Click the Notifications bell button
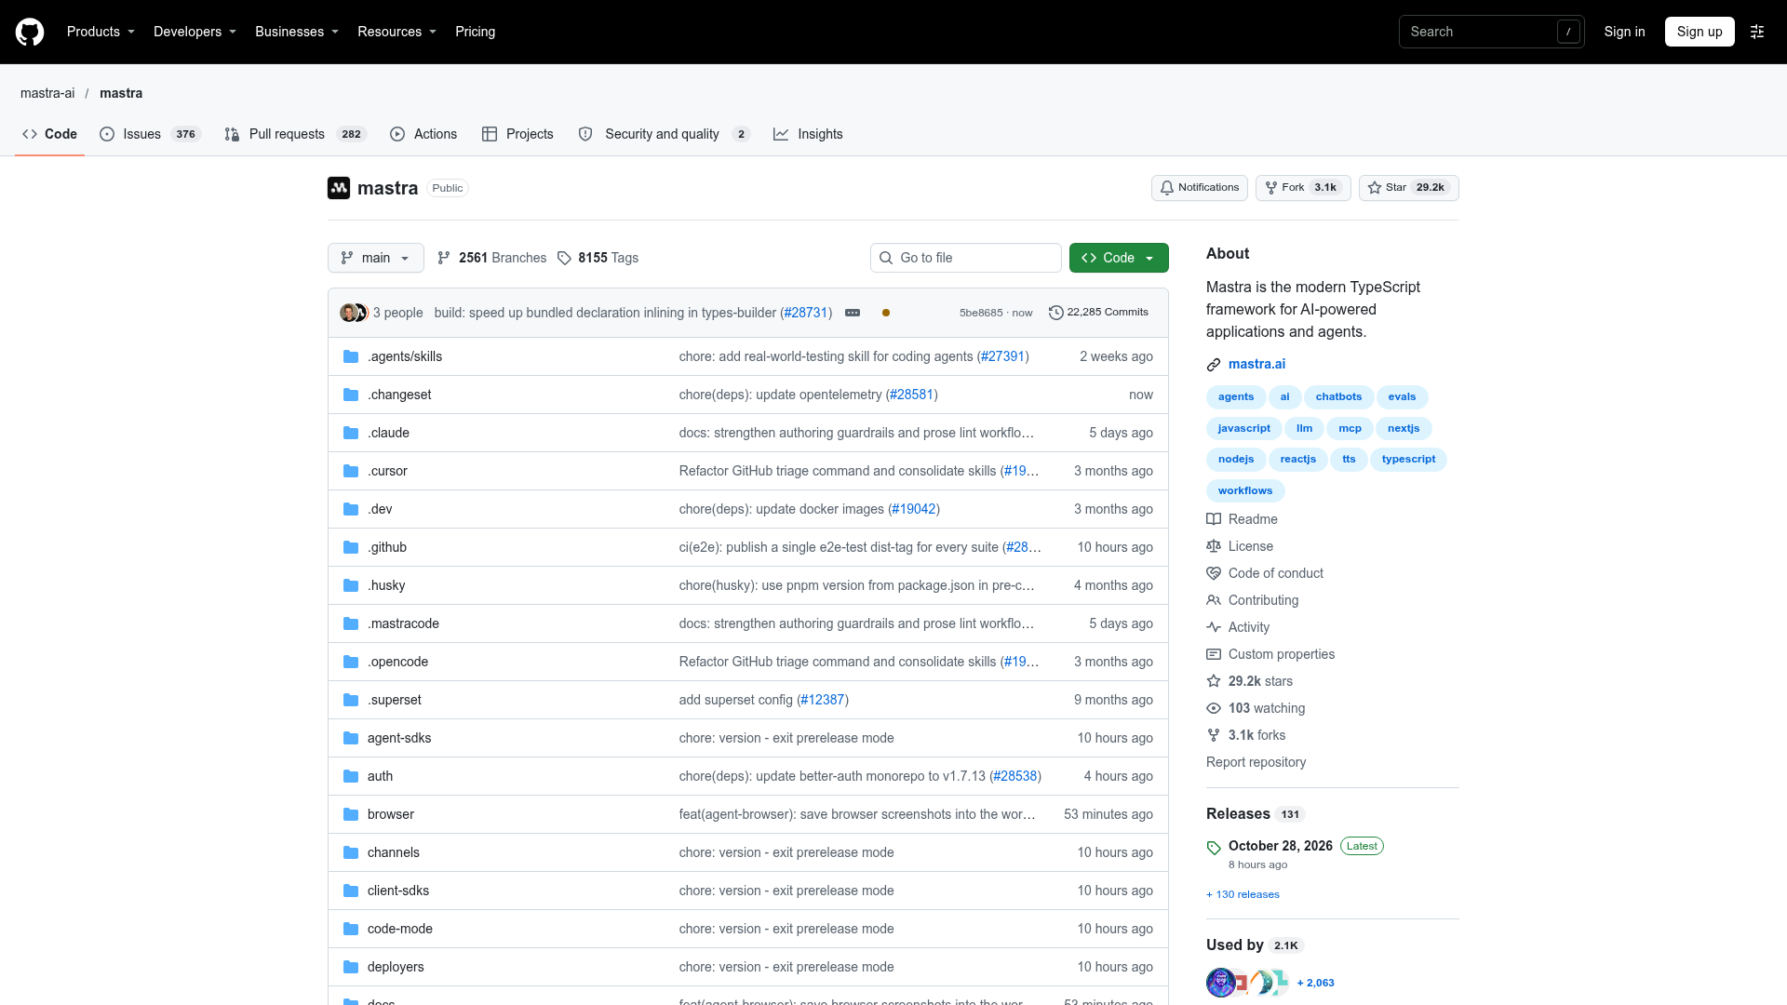The height and width of the screenshot is (1005, 1787). coord(1200,188)
